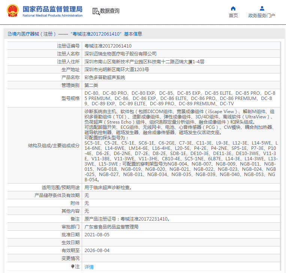Click the 政务服务门户 user icon
Image resolution: width=286 pixels, height=273 pixels.
coord(262,8)
